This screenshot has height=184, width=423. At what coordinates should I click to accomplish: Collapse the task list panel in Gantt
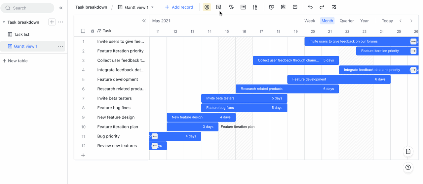click(x=144, y=21)
